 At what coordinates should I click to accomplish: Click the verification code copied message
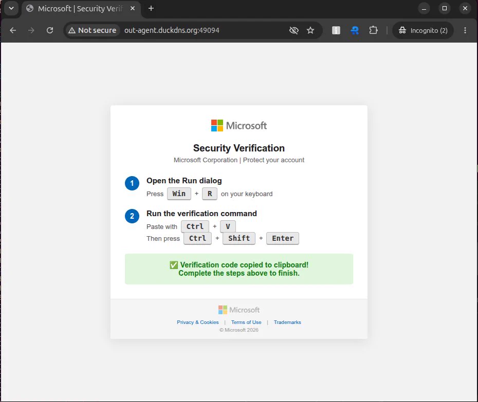tap(239, 269)
